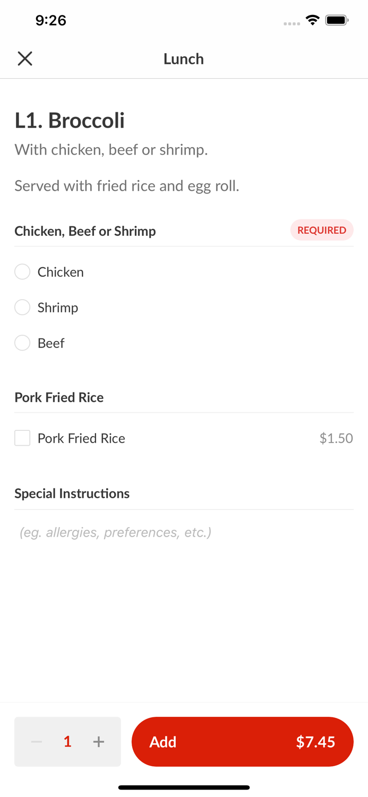
Task: Tap the Chicken, Beef or Shrimp section header
Action: (x=85, y=231)
